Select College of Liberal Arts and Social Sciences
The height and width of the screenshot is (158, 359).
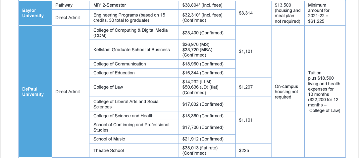(134, 104)
